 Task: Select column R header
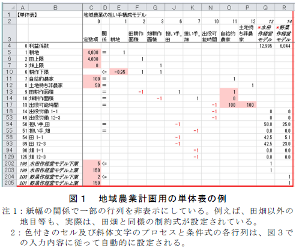click(x=284, y=8)
